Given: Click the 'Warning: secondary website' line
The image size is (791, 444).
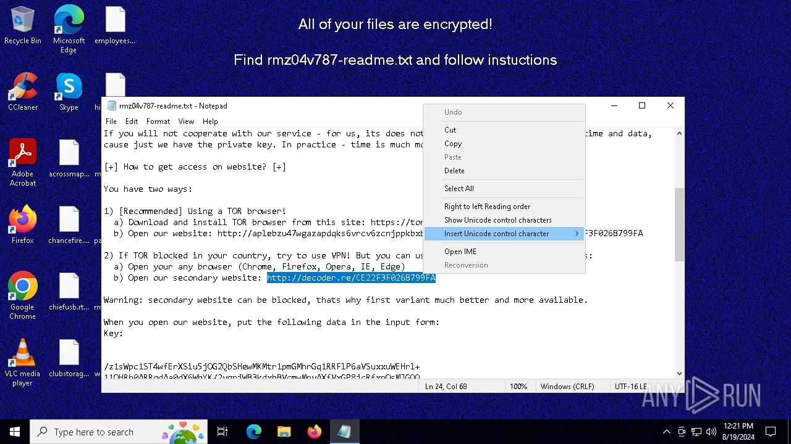Looking at the screenshot, I should tap(345, 300).
